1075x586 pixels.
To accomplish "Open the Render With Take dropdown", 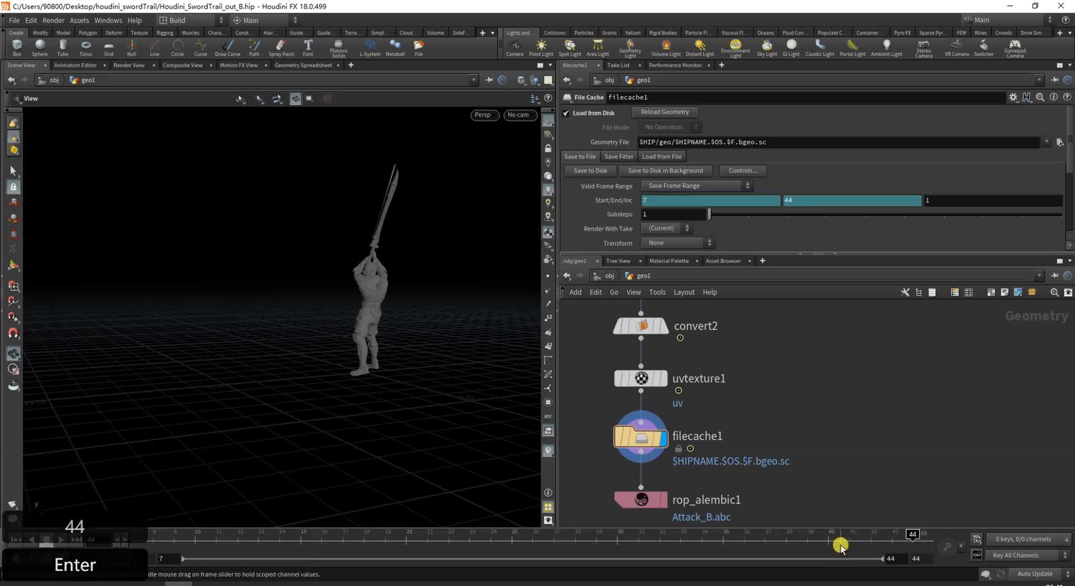I will pos(666,228).
